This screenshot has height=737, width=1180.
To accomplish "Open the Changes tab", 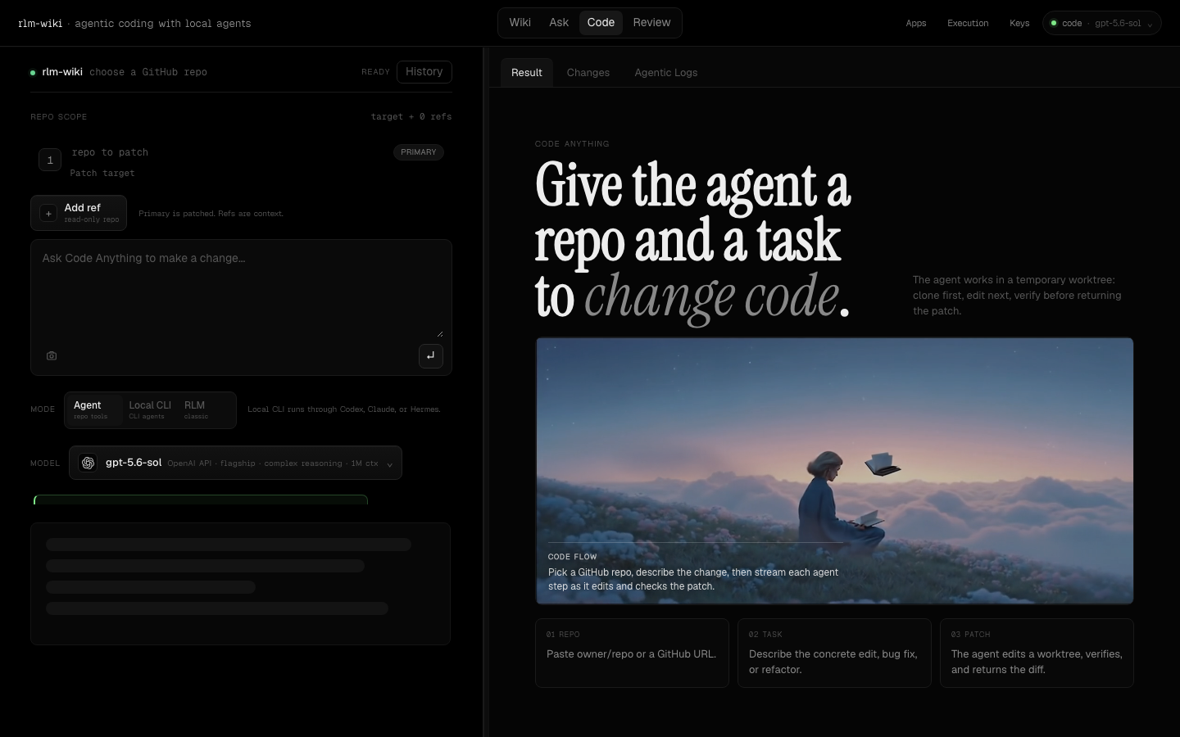I will [x=588, y=73].
